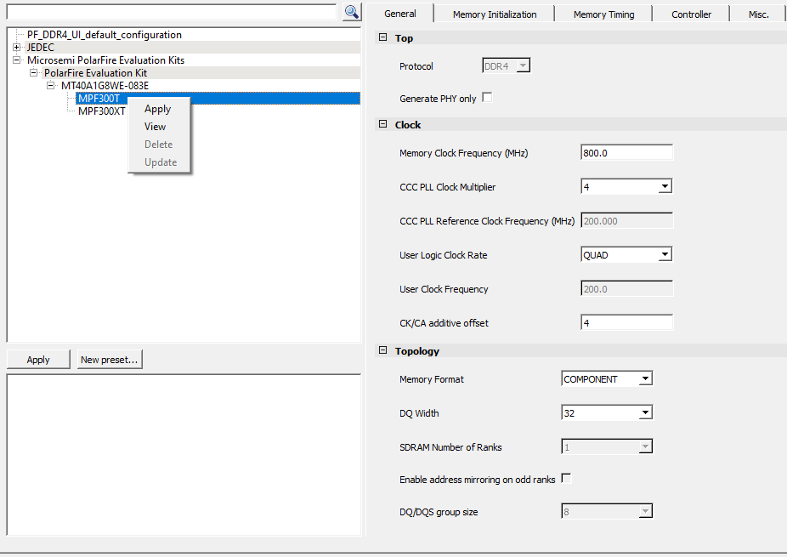Collapse Microsemi PolarFire Evaluation Kits node
Screen dimensions: 787x557
point(16,60)
